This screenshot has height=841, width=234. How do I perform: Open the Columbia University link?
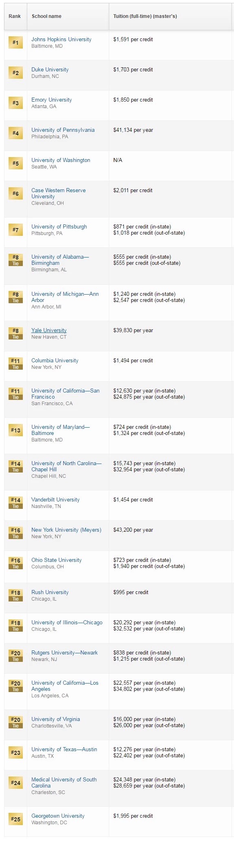(x=55, y=361)
